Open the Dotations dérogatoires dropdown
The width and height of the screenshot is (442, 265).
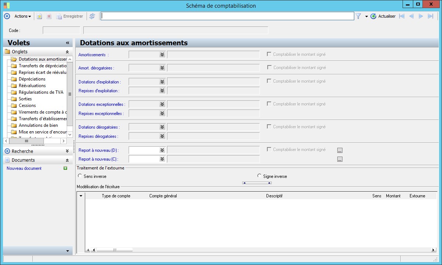click(162, 127)
